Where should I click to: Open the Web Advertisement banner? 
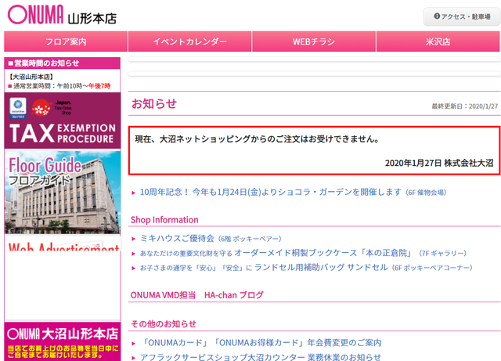tap(63, 244)
